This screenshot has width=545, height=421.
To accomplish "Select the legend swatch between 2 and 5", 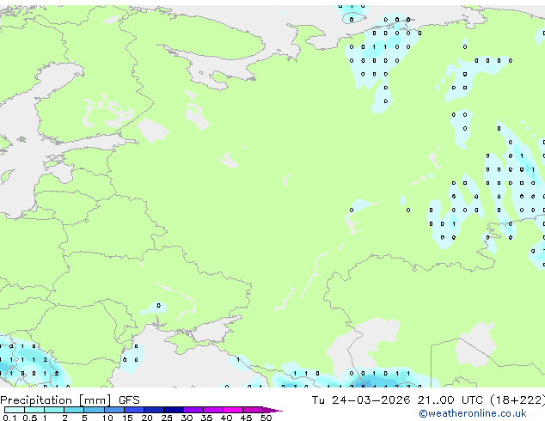I will click(x=74, y=410).
